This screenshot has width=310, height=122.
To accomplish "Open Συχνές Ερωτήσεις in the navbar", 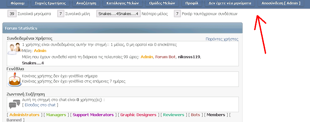I will pyautogui.click(x=50, y=3).
